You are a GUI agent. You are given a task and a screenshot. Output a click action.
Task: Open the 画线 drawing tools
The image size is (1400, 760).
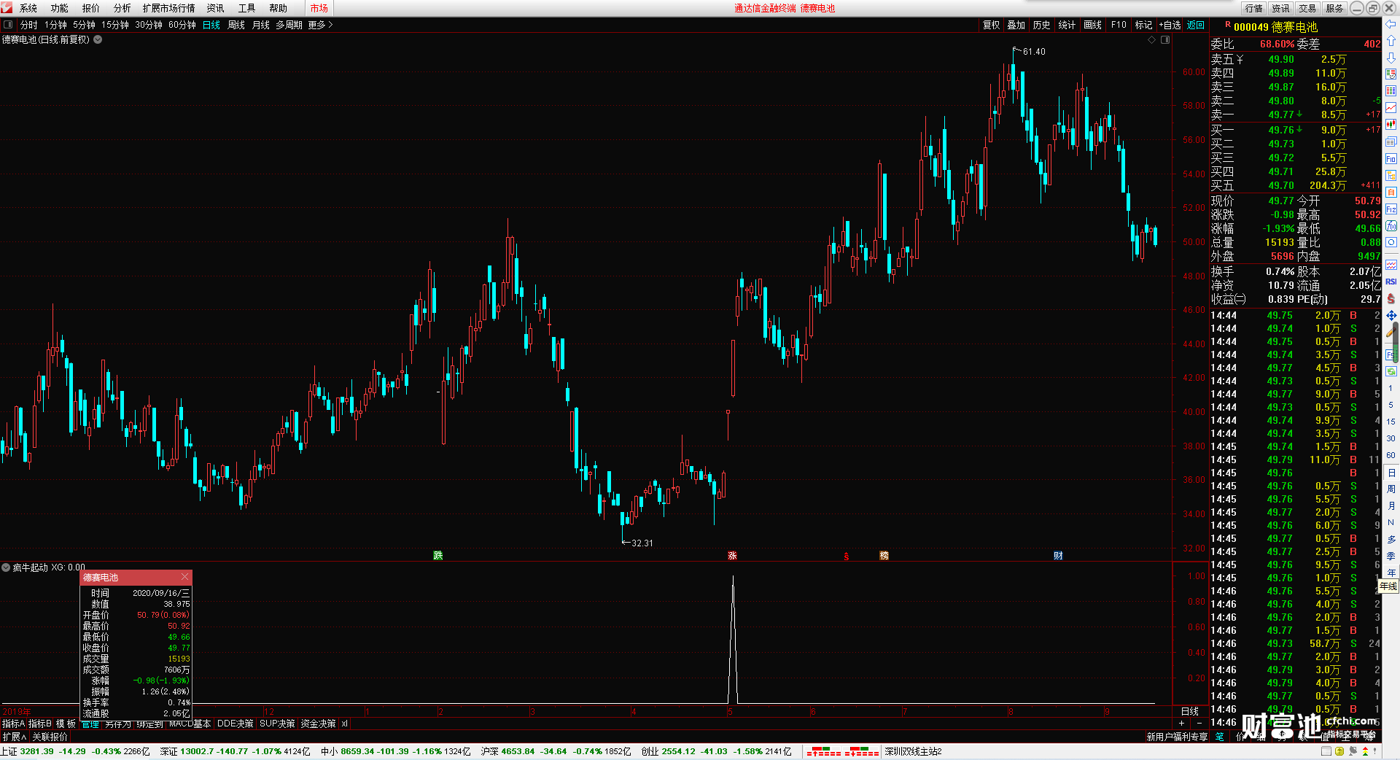(x=1093, y=25)
